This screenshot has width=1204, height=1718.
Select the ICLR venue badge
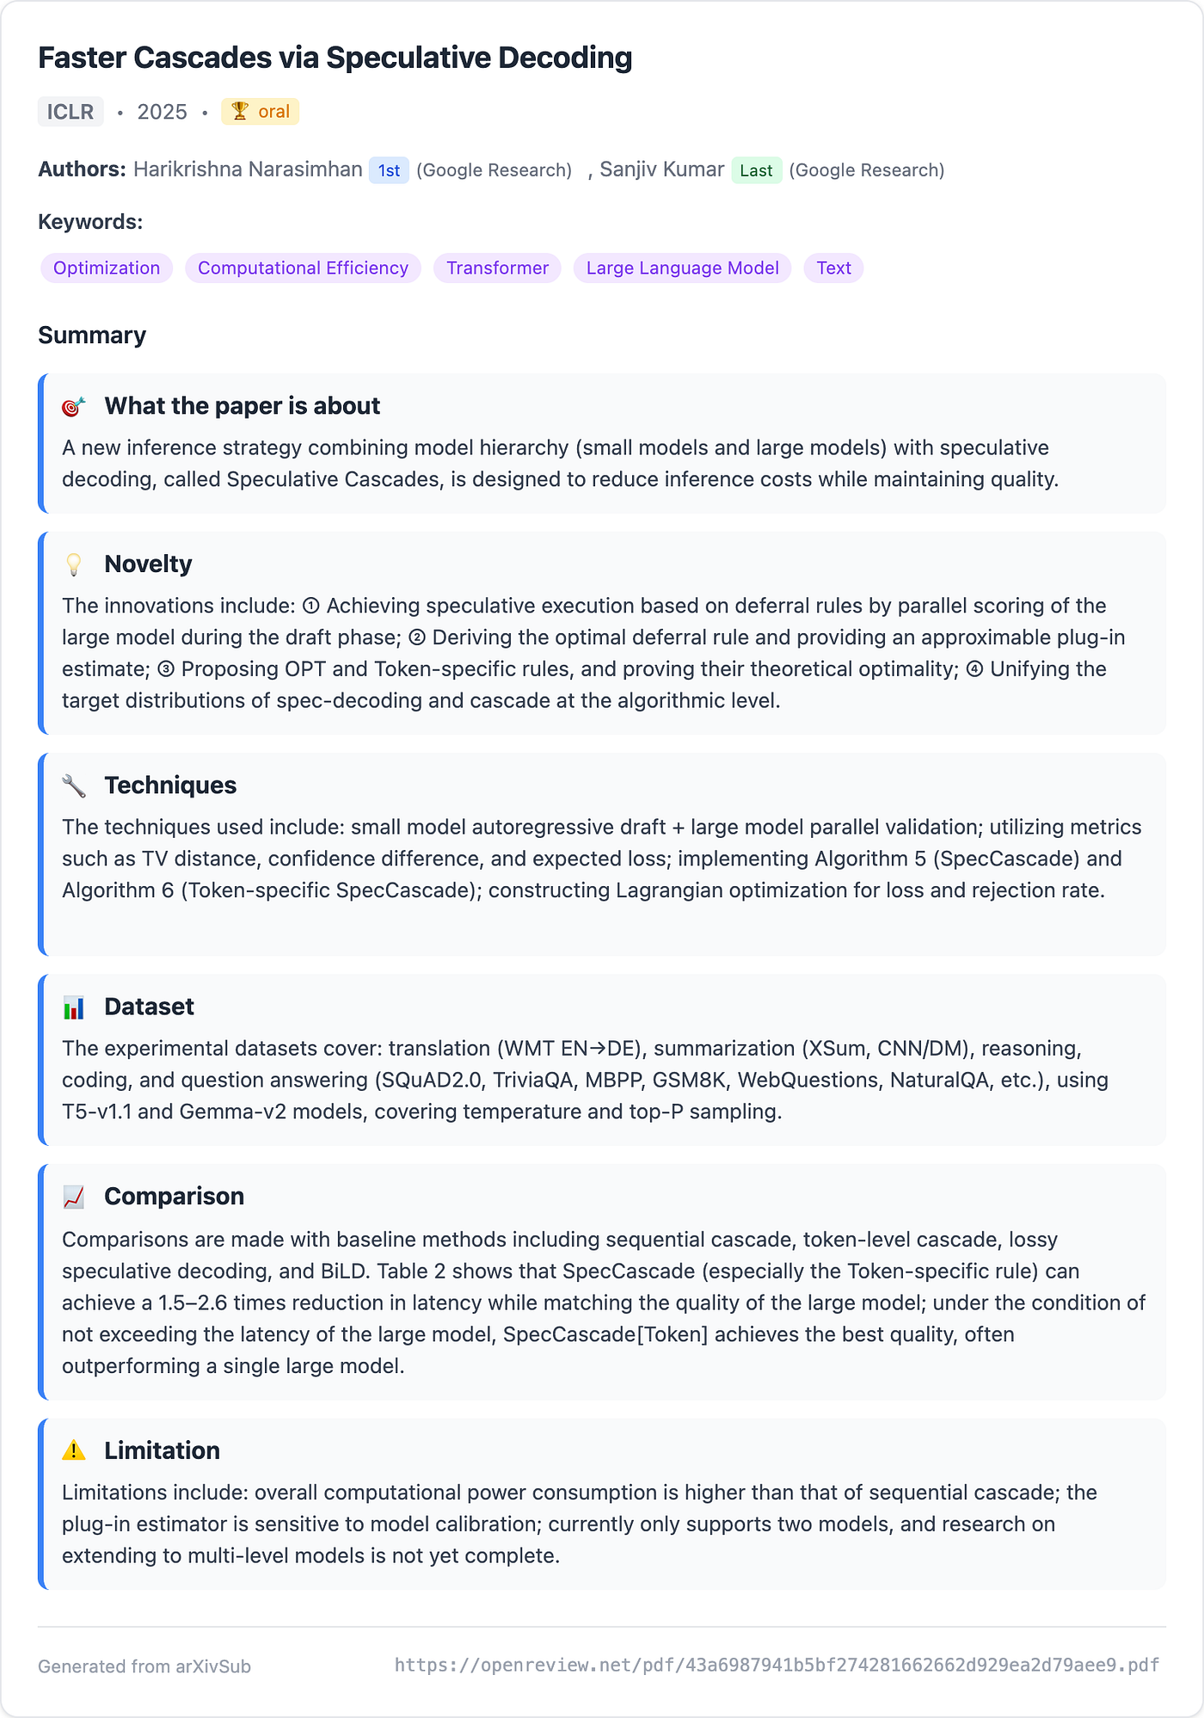pos(71,112)
